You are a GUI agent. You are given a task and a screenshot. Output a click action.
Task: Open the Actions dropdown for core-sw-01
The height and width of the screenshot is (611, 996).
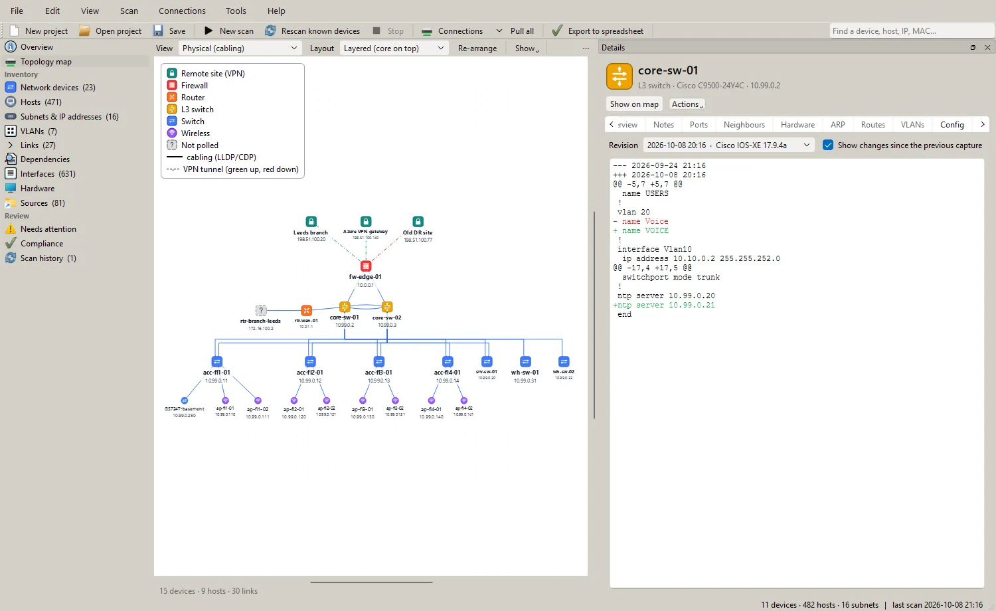(x=687, y=104)
